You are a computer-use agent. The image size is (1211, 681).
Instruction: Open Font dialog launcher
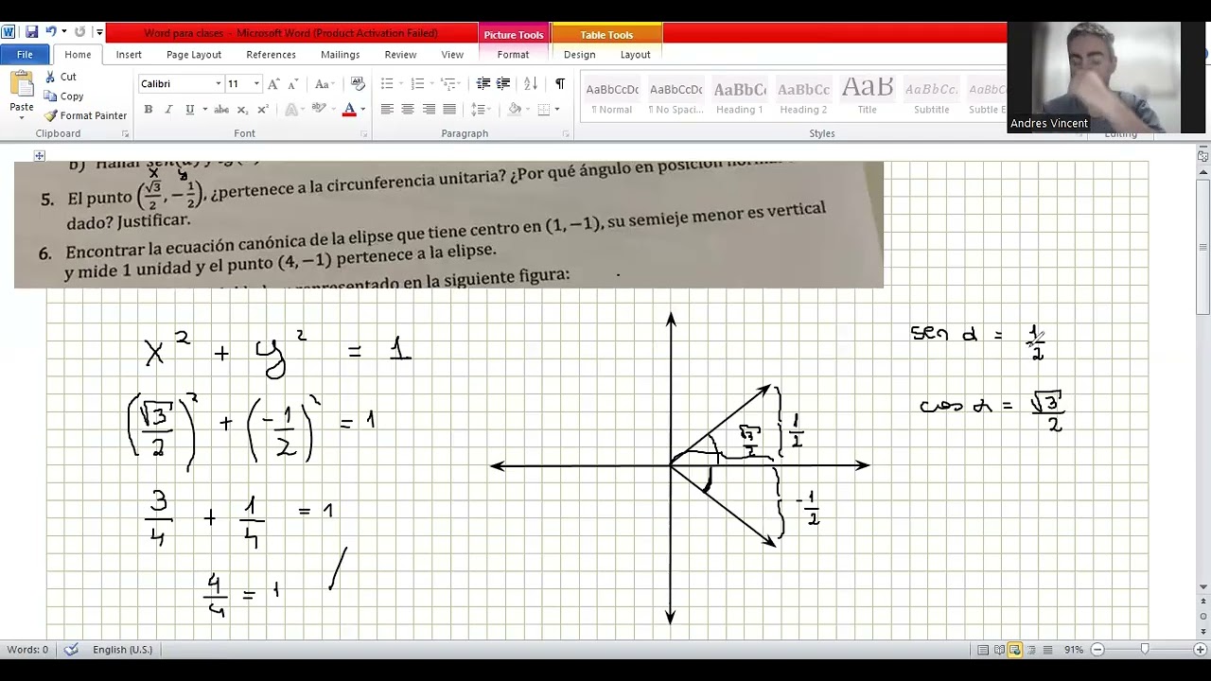click(363, 134)
